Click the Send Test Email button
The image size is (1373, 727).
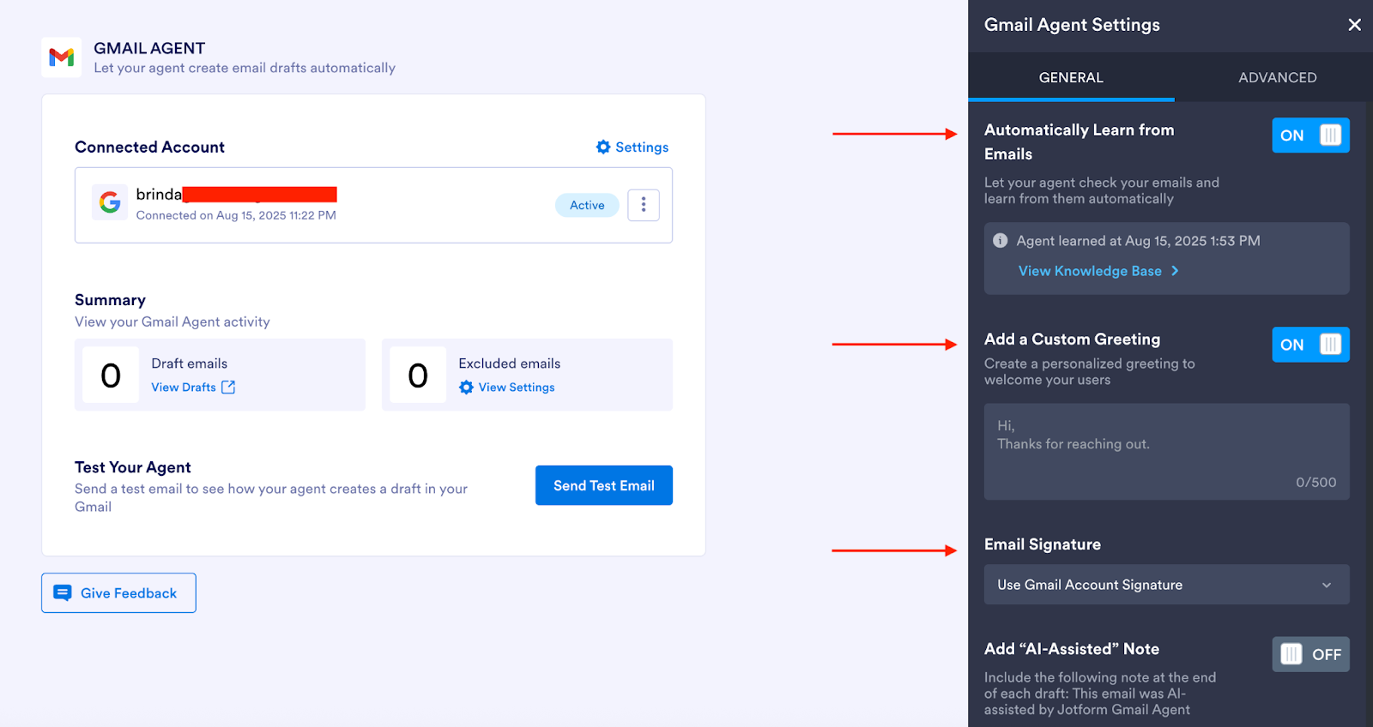click(603, 485)
